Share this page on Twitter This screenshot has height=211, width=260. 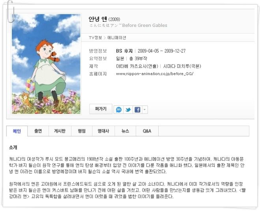pyautogui.click(x=128, y=110)
